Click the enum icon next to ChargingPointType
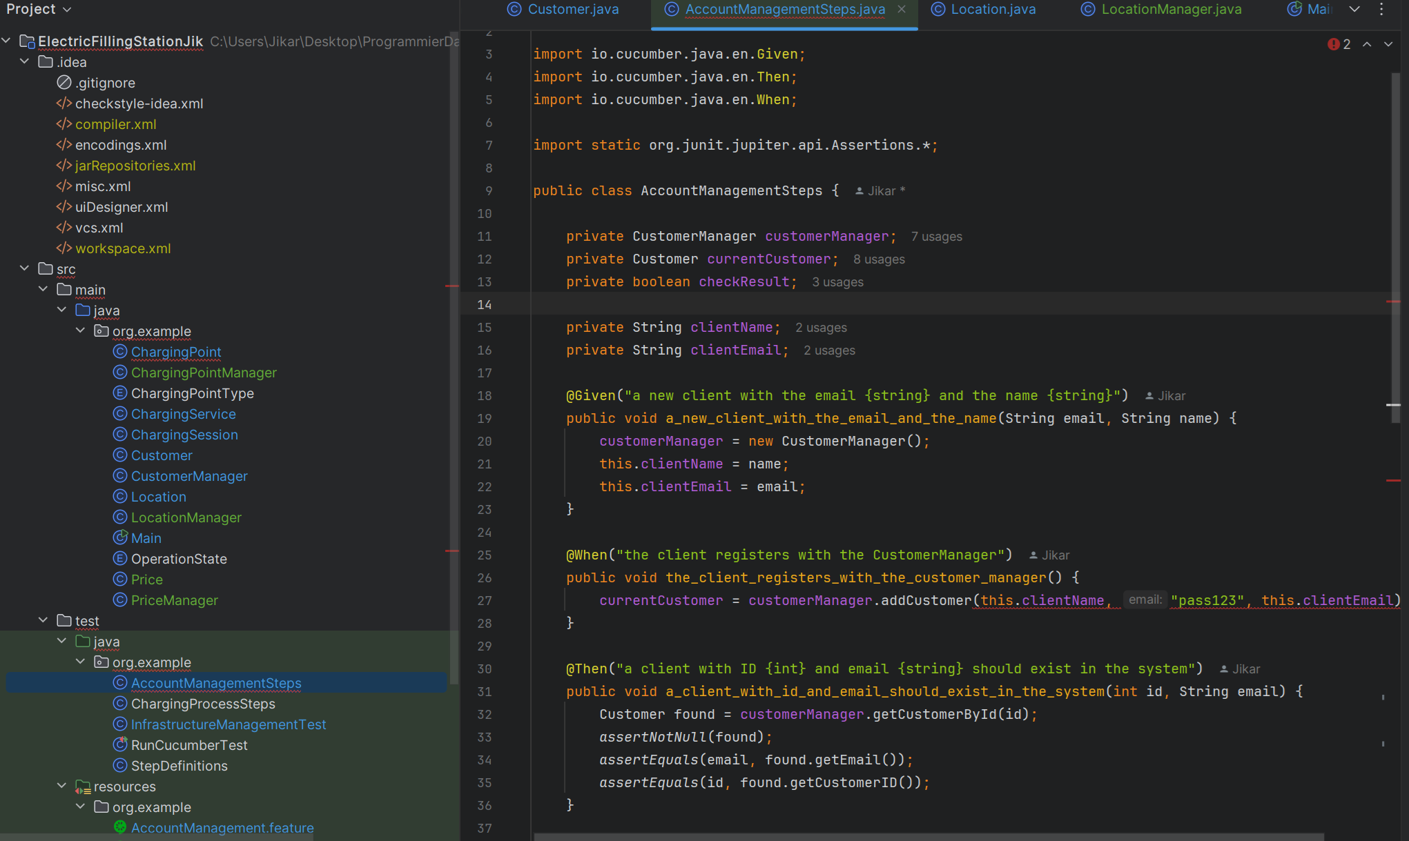This screenshot has height=841, width=1409. [x=121, y=393]
